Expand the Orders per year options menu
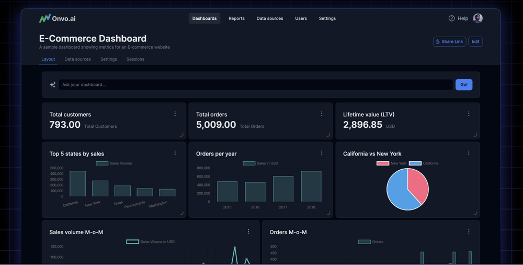This screenshot has height=265, width=523. [322, 153]
